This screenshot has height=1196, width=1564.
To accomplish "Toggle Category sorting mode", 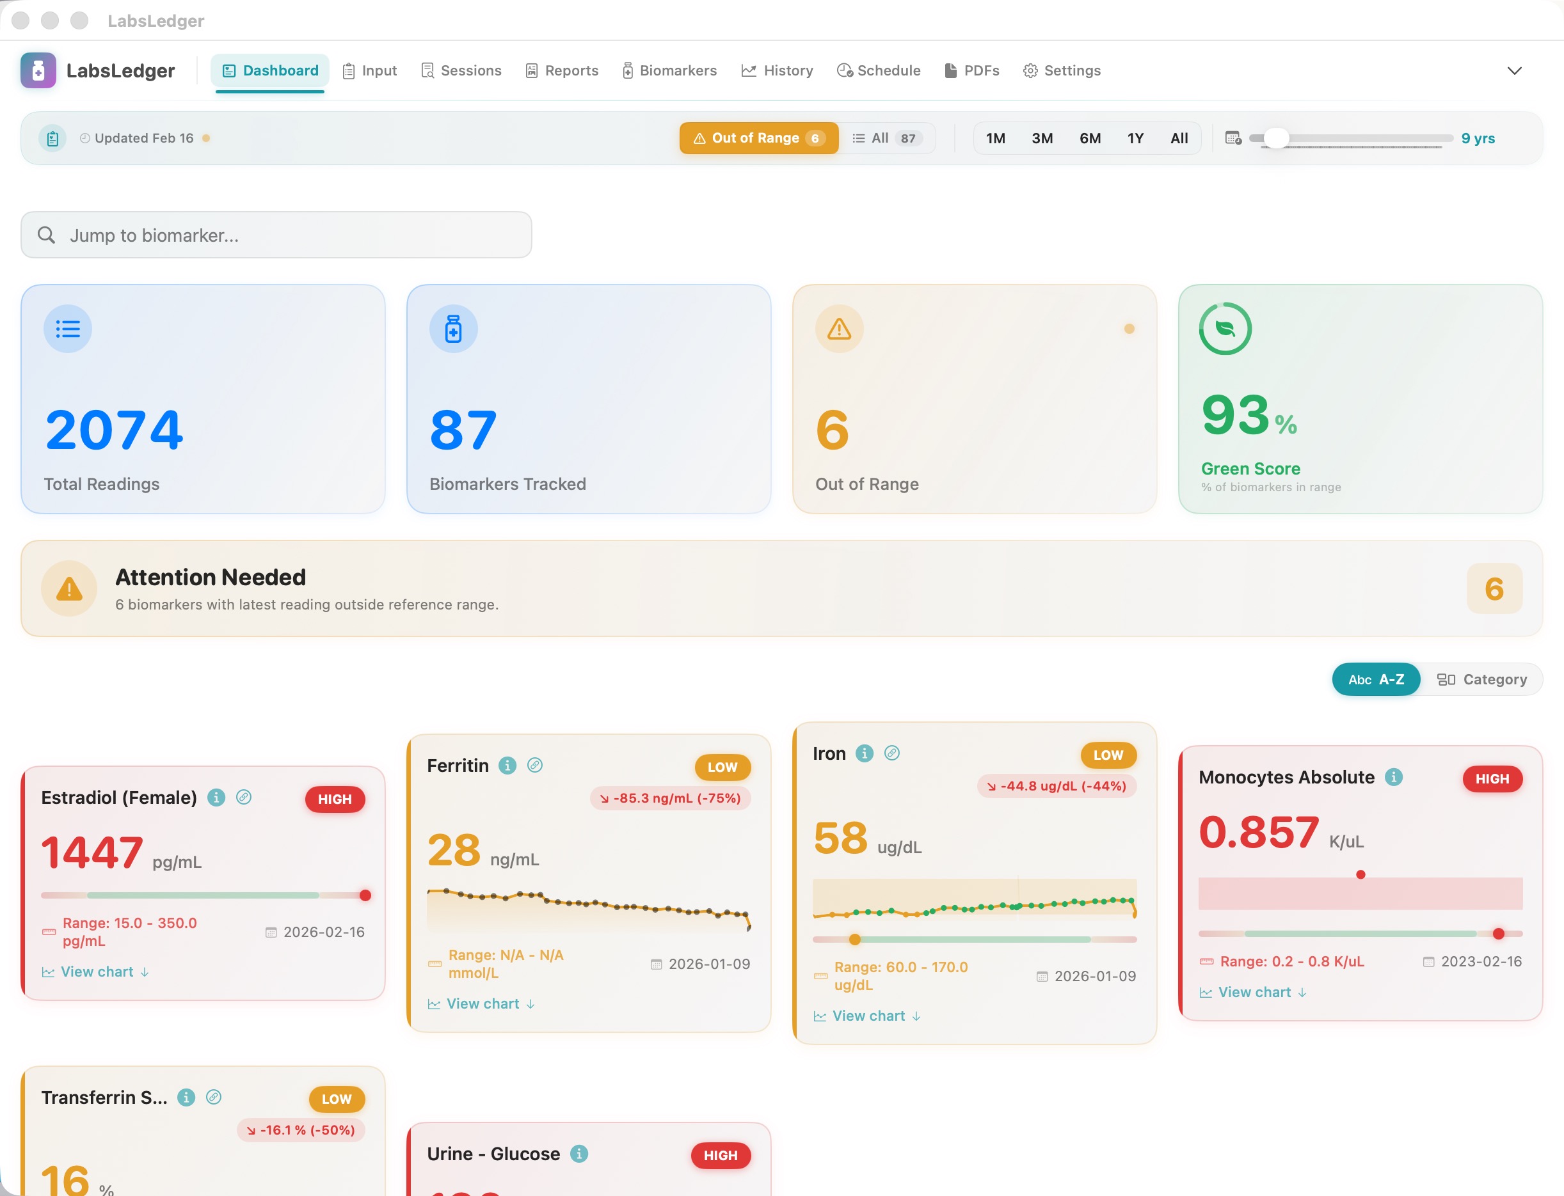I will [x=1482, y=679].
